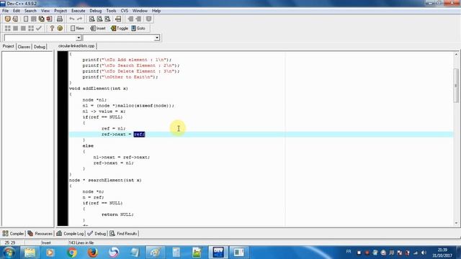Click the Goto bookmark button
Viewport: 461px width, 259px height.
coord(138,28)
